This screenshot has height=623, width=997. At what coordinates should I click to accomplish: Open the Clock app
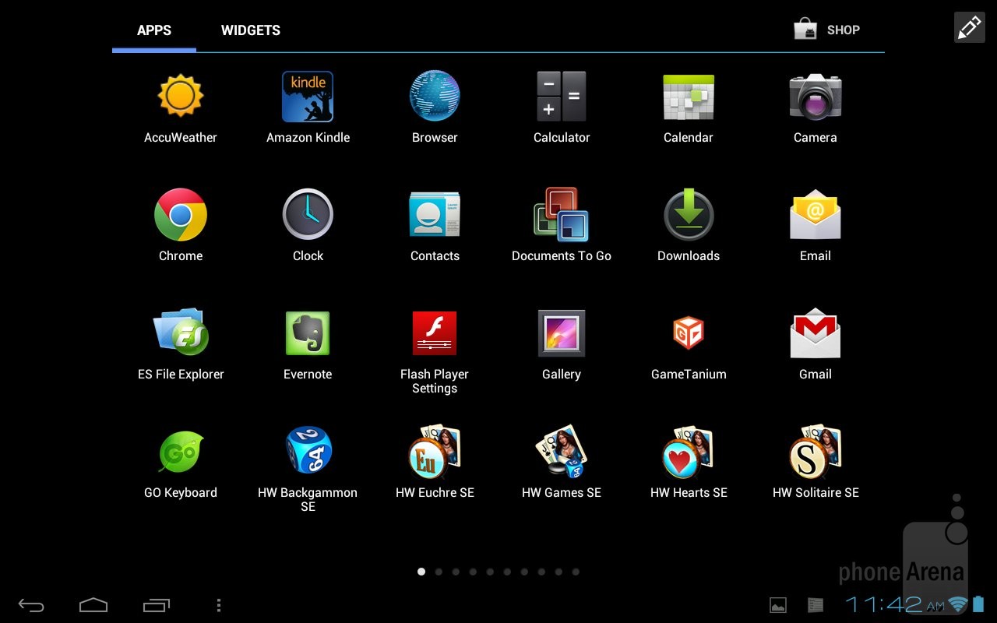308,214
